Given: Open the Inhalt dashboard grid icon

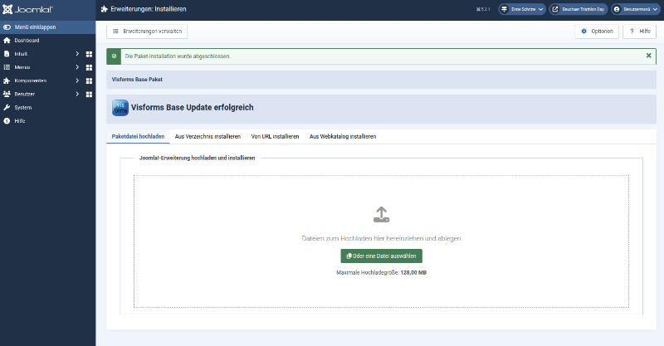Looking at the screenshot, I should (x=89, y=54).
